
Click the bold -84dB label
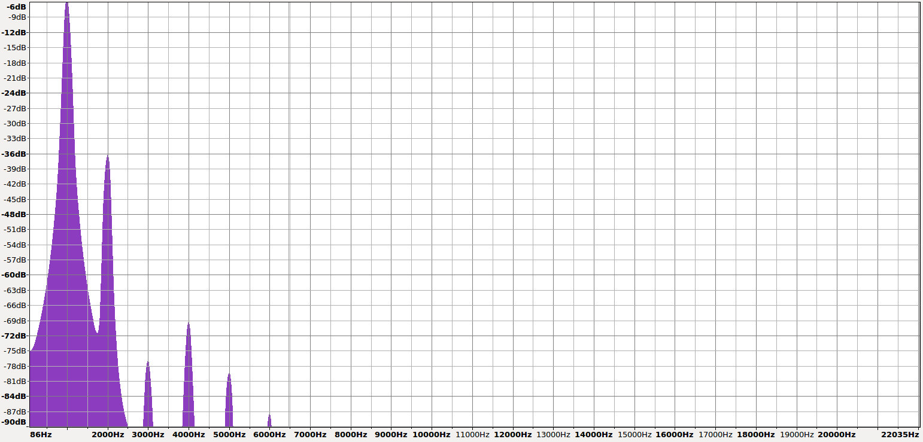[x=15, y=396]
